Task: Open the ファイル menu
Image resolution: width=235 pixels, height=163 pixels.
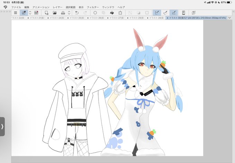Action: coord(16,7)
